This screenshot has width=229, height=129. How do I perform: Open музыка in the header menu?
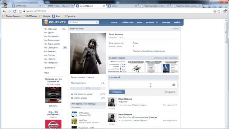click(x=150, y=22)
